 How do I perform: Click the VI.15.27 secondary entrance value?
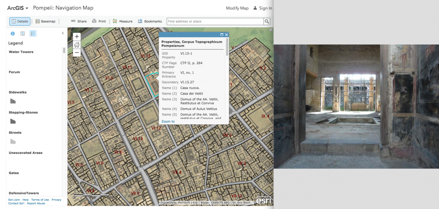187,82
